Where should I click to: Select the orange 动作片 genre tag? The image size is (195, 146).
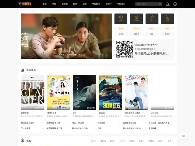(x=136, y=29)
